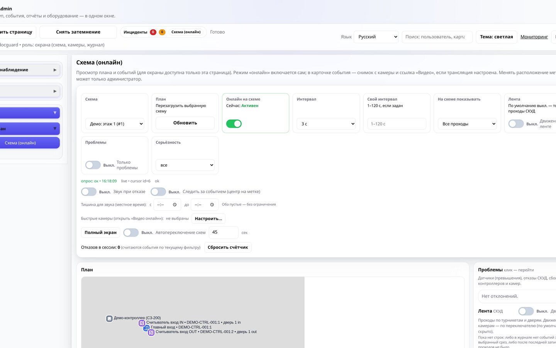Viewport: 556px width, 348px height.
Task: Click the auto-switch seconds field showing 45
Action: coord(224,232)
